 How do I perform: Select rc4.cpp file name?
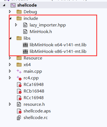[x=31, y=78]
